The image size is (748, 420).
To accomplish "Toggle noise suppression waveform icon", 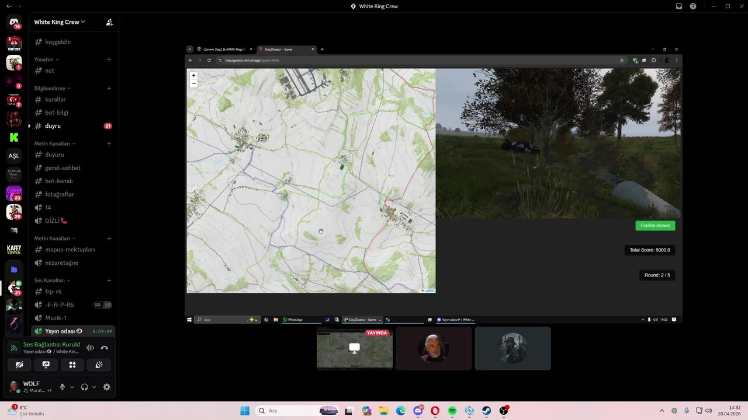I will [91, 348].
